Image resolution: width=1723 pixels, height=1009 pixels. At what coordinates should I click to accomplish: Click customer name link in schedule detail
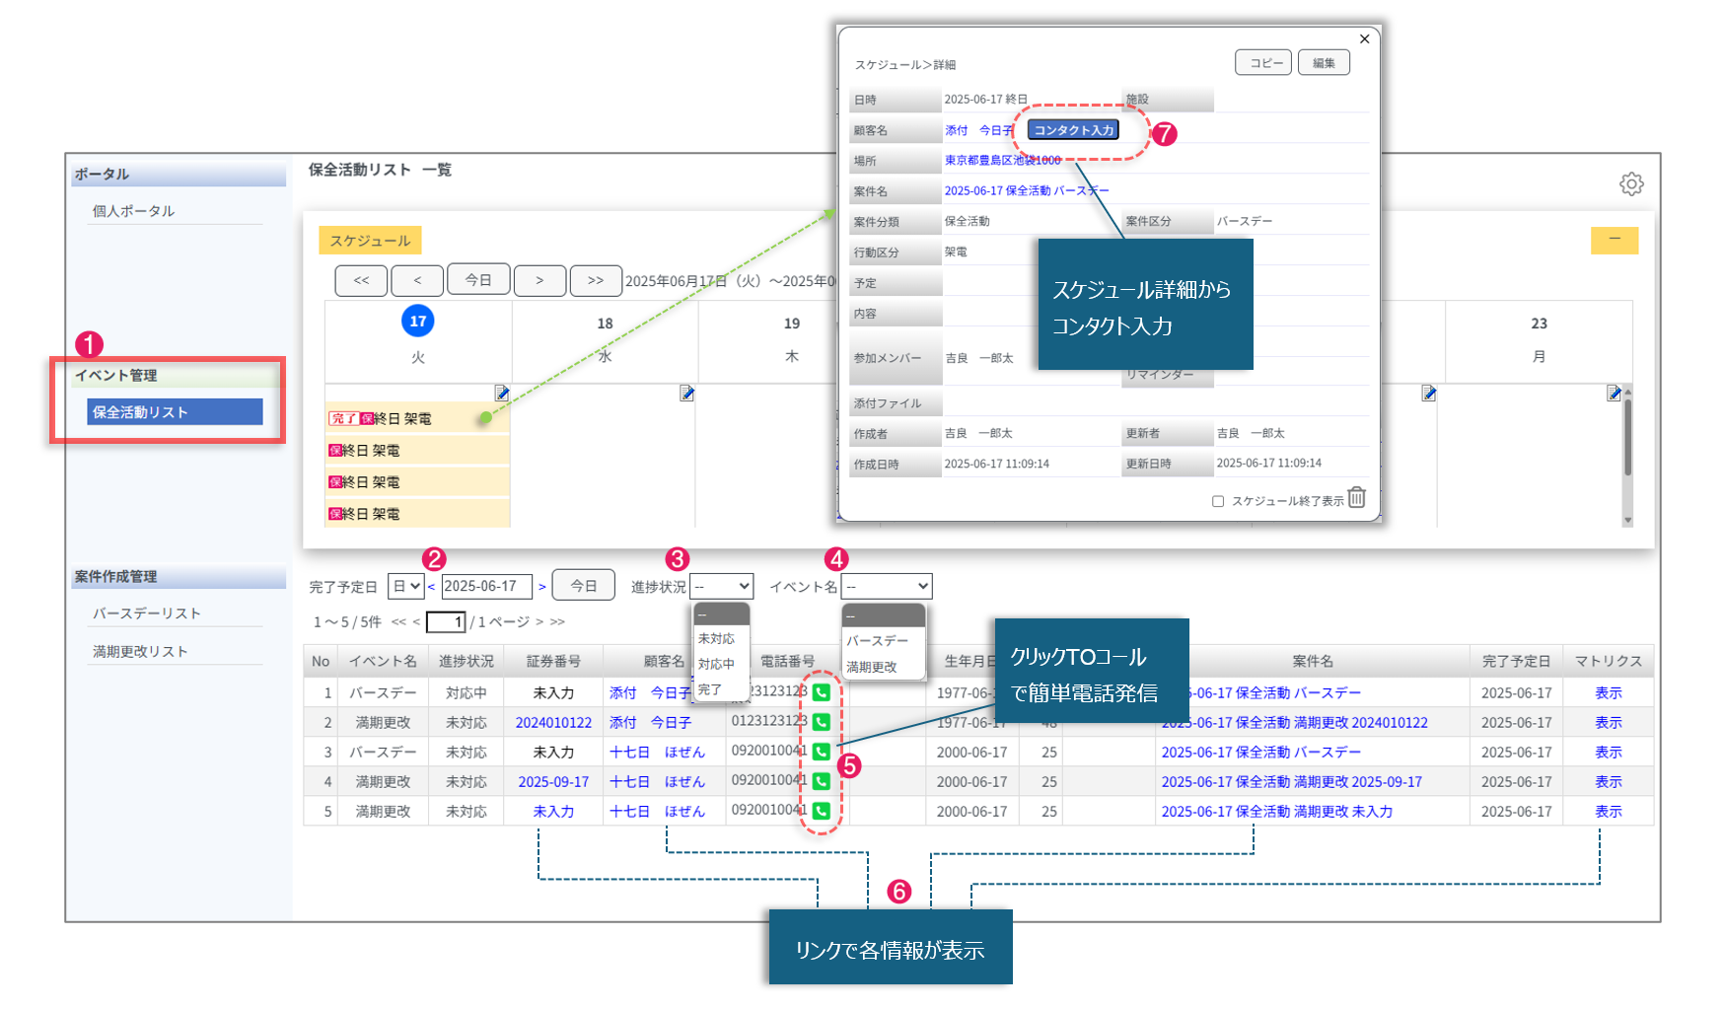click(x=979, y=130)
